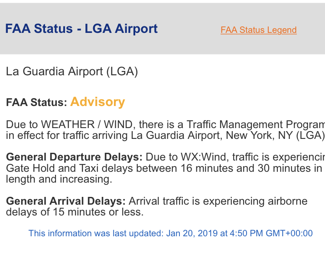The height and width of the screenshot is (254, 325).
Task: Click 'Jan 20, 2019' in the update notice
Action: [x=192, y=233]
